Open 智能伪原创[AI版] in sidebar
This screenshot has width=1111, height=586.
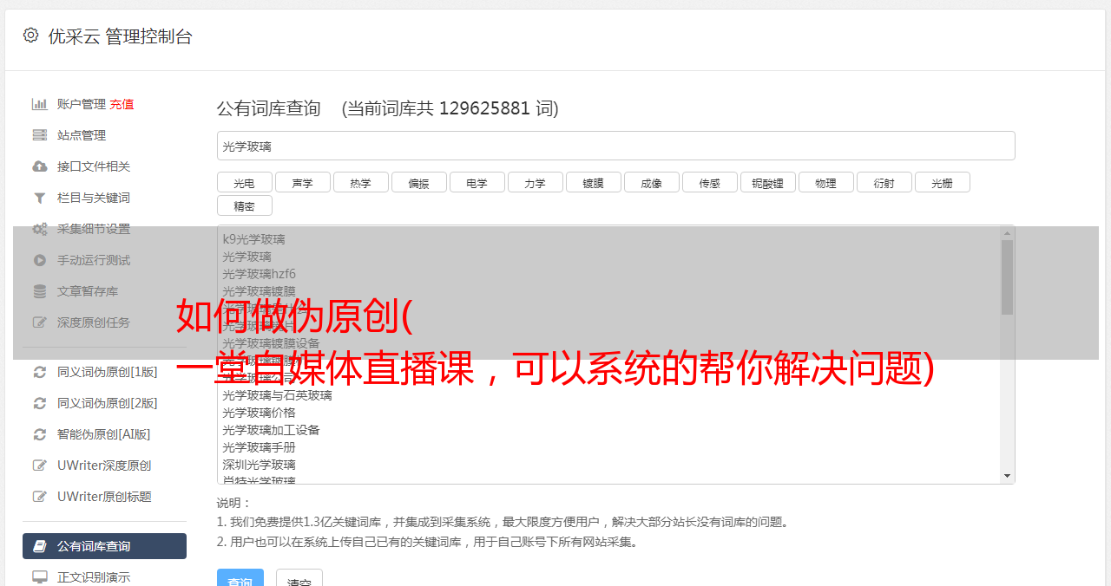[x=104, y=434]
